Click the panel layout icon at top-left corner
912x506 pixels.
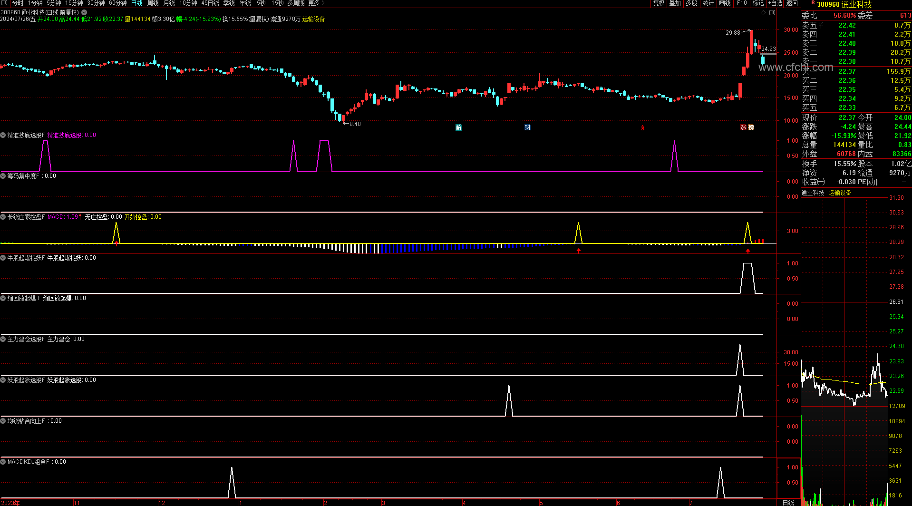click(x=4, y=3)
